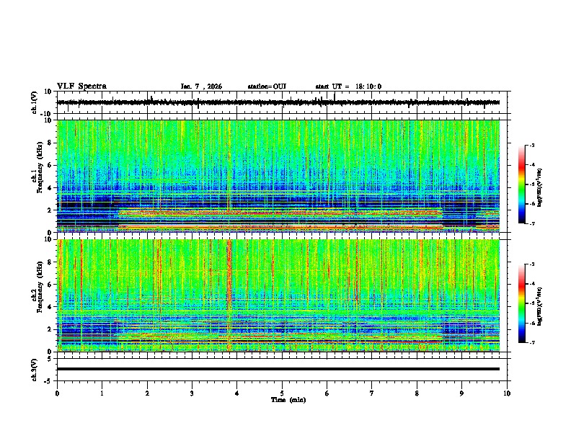Click the date "Jan. 7, 2026" in header
This screenshot has height=441, width=571.
[201, 86]
